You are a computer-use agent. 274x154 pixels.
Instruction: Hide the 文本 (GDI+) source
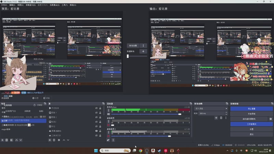click(x=96, y=131)
